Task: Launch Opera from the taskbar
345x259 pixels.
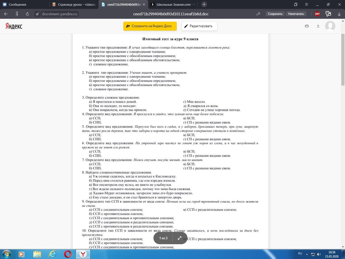Action: pyautogui.click(x=68, y=254)
